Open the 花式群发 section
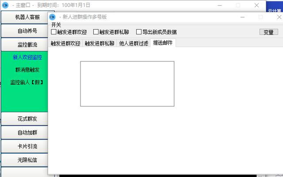 click(27, 119)
